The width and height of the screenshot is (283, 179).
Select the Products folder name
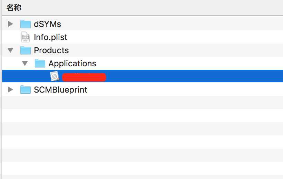[51, 50]
